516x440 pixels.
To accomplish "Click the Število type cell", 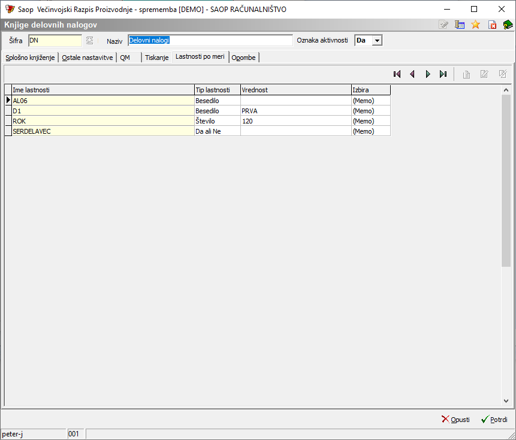I will (x=218, y=121).
